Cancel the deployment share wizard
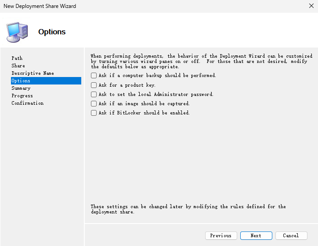The width and height of the screenshot is (318, 246). [x=291, y=235]
